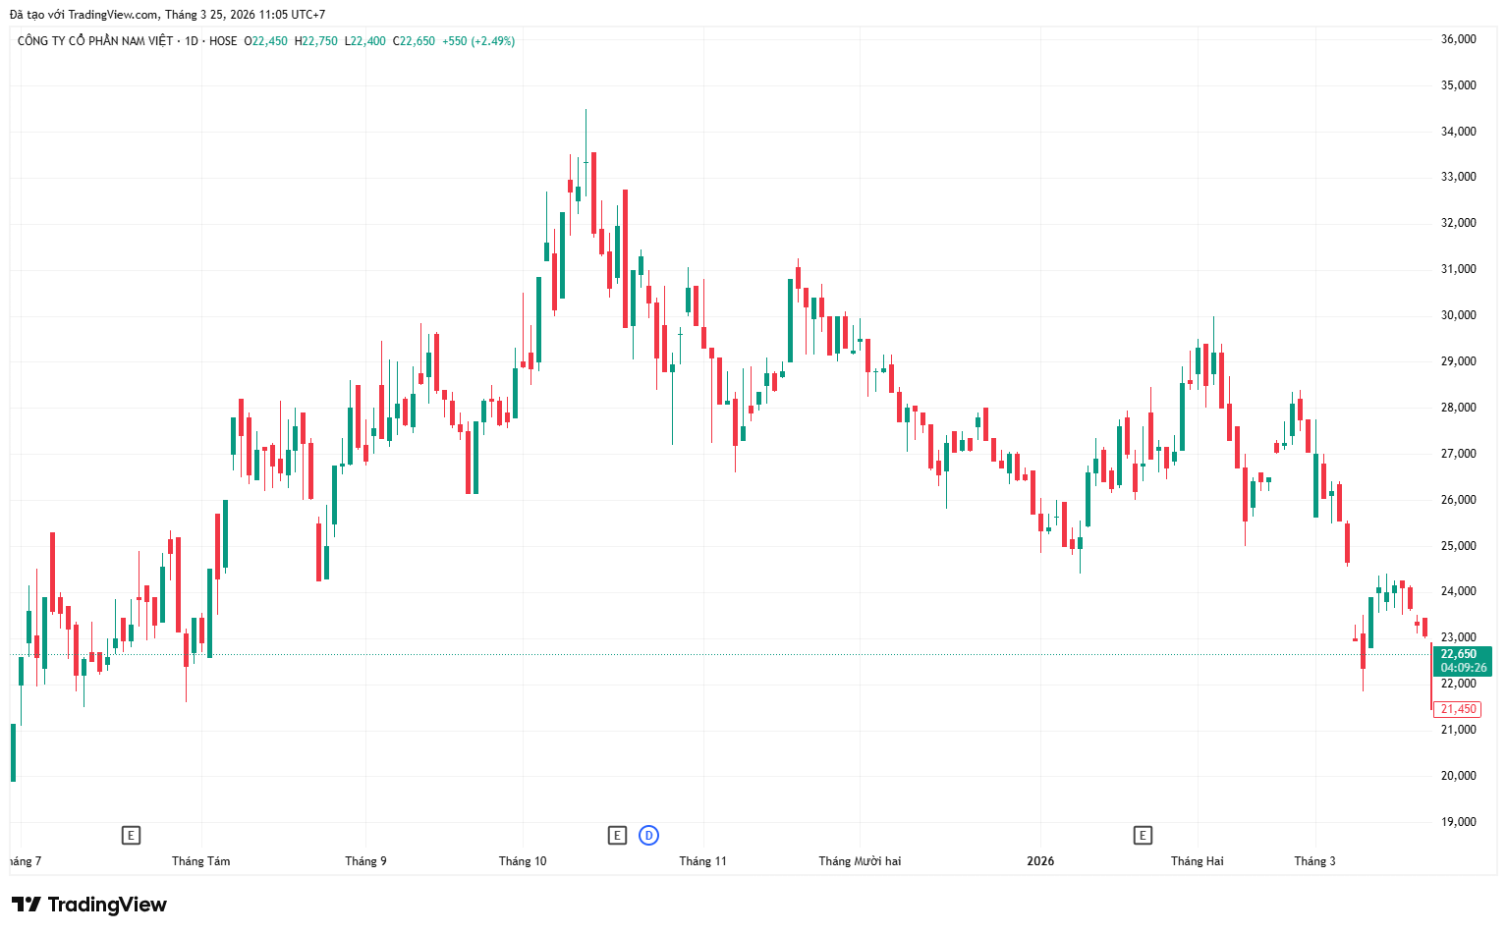Viewport: 1507px width, 934px height.
Task: Click the 36,000 price scale label
Action: (1459, 39)
